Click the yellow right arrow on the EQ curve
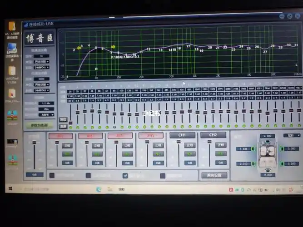 click(113, 47)
